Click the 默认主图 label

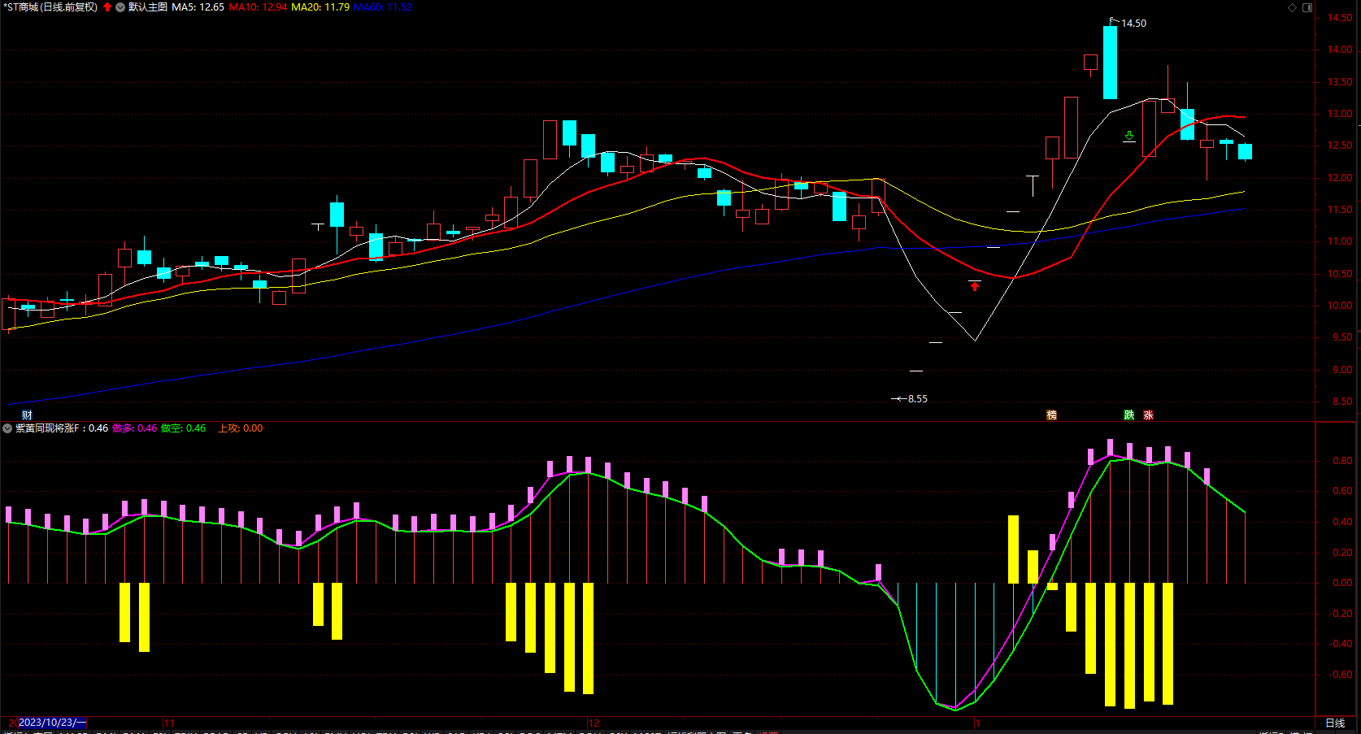pos(148,7)
